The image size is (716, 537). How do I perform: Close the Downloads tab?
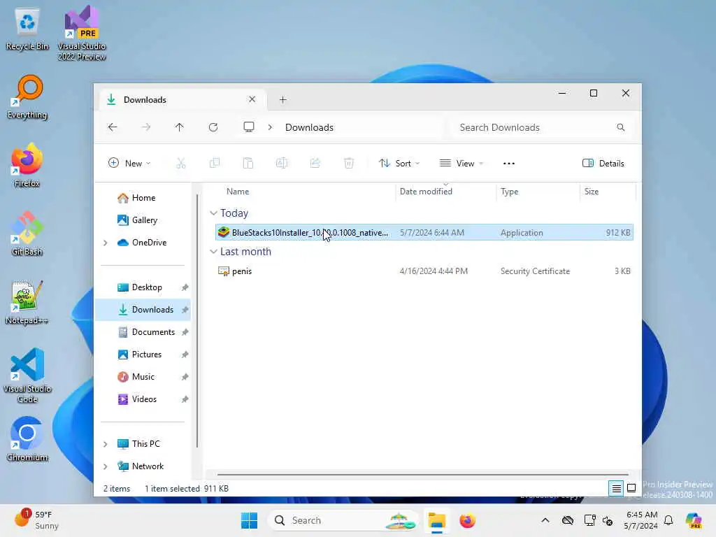(x=252, y=99)
